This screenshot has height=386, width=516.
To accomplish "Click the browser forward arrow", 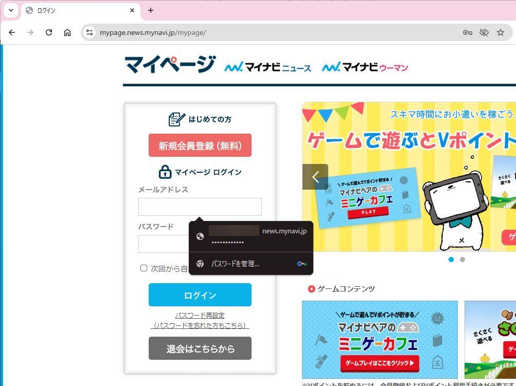I will (30, 32).
